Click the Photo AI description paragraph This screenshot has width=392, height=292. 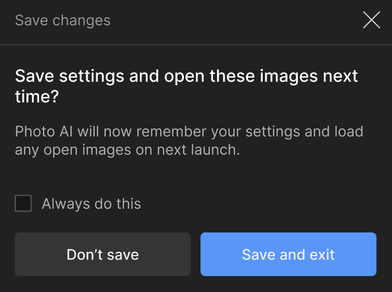click(189, 140)
